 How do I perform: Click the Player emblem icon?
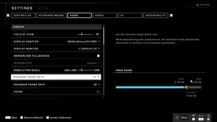coord(177,118)
